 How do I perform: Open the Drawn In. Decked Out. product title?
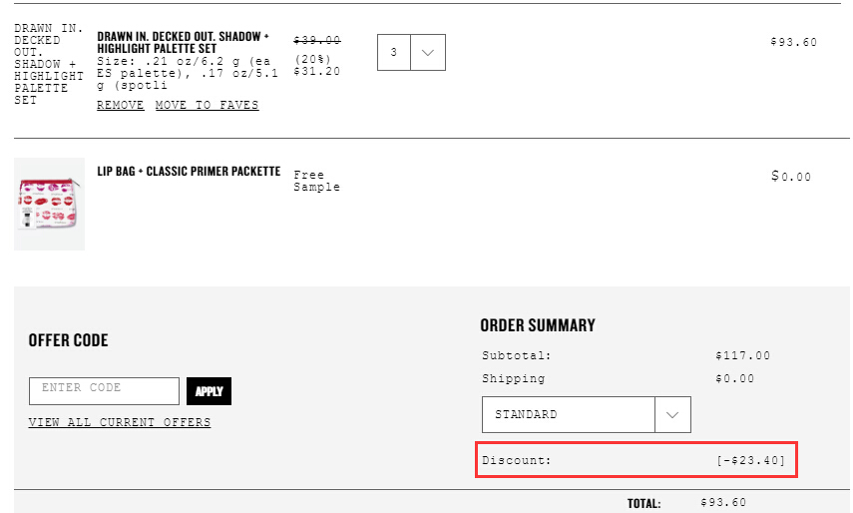tap(184, 43)
